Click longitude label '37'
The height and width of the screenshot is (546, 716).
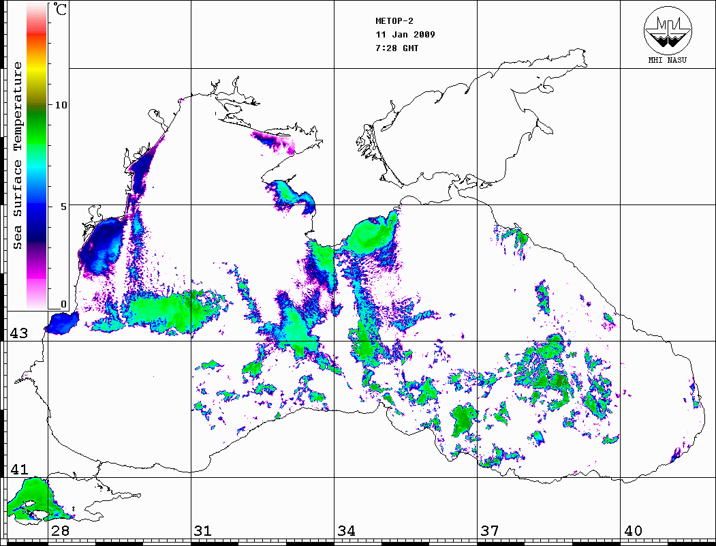tap(490, 530)
